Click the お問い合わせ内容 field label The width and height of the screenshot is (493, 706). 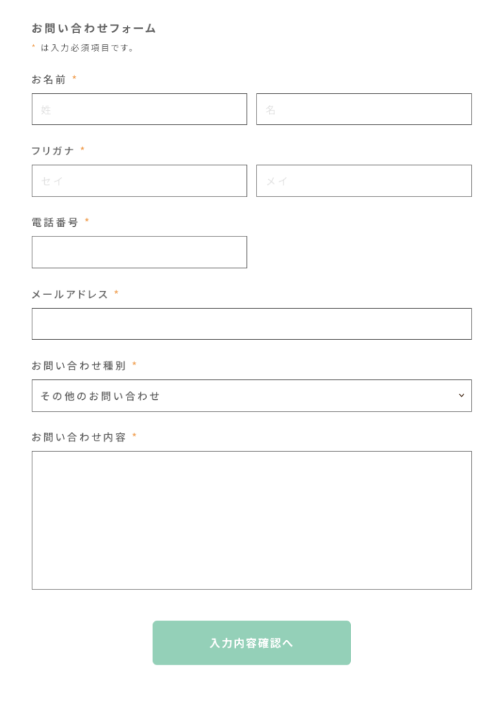pyautogui.click(x=79, y=437)
